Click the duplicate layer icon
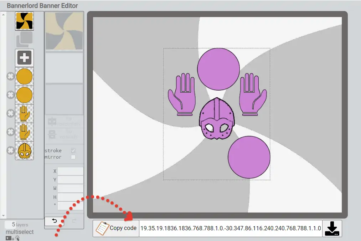 24,40
